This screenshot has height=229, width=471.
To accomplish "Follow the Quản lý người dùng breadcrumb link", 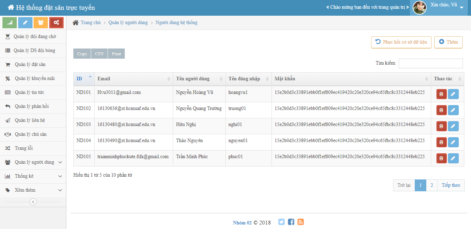I will (x=128, y=23).
